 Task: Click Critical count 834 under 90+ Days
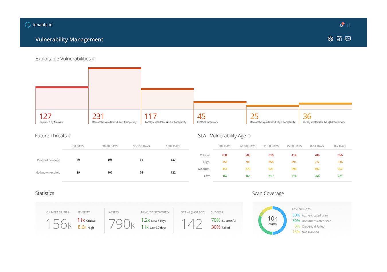click(225, 155)
